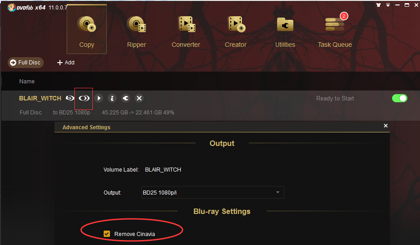The width and height of the screenshot is (420, 245).
Task: Switch to the Creator module
Action: (x=235, y=32)
